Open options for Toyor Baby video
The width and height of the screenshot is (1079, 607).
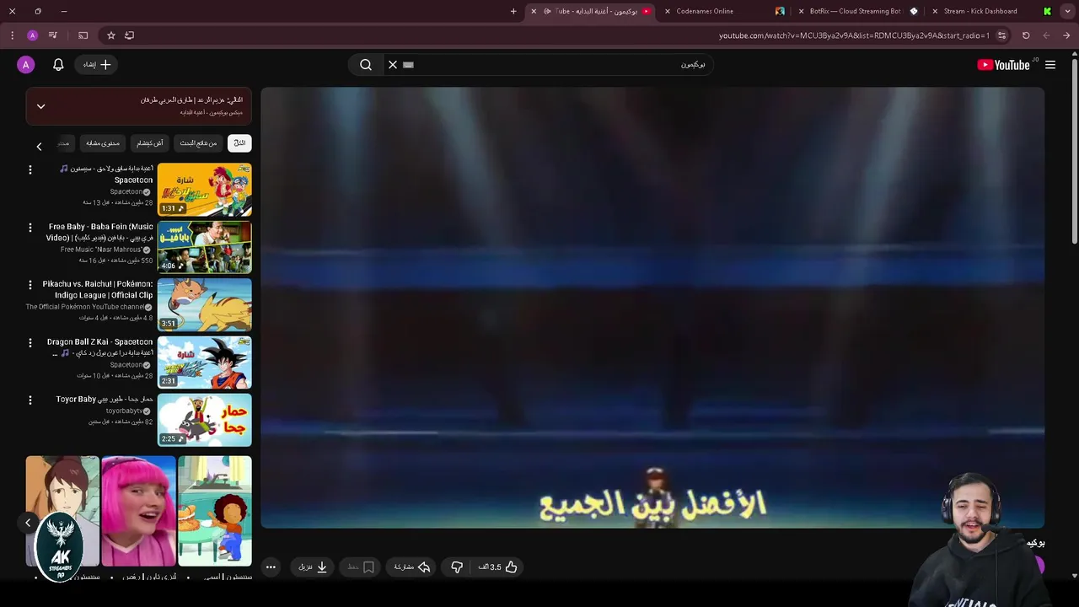pyautogui.click(x=30, y=400)
